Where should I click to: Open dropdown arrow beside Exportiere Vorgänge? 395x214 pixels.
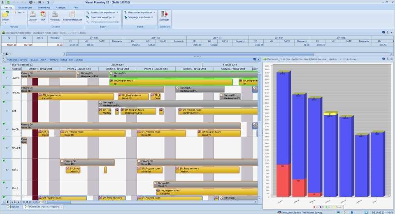click(114, 17)
